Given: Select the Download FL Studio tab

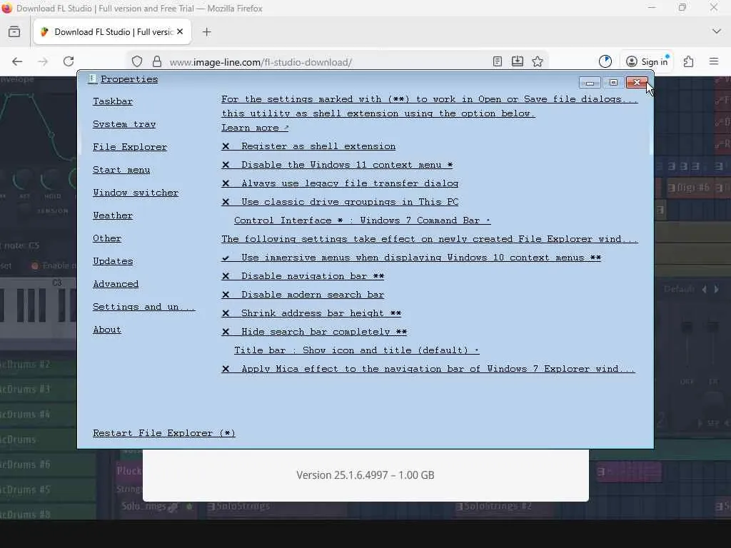Looking at the screenshot, I should [112, 31].
